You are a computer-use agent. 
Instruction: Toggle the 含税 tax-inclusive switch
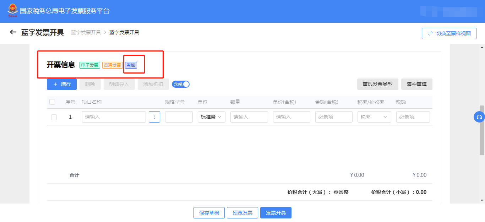[x=181, y=84]
